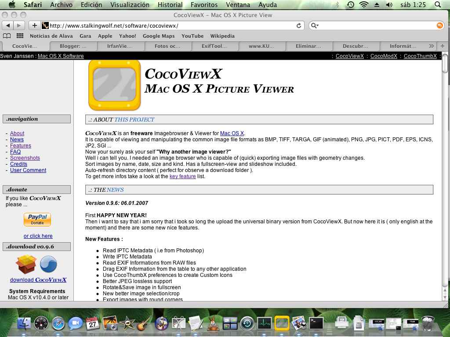450x337 pixels.
Task: Click the page vertical scrollbar thumb
Action: (x=445, y=63)
